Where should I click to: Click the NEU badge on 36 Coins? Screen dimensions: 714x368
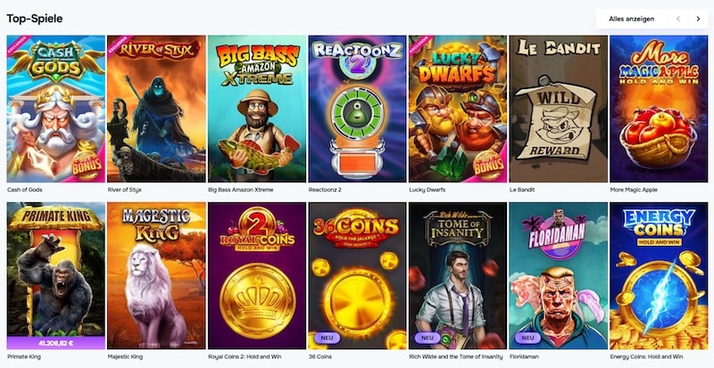pos(327,338)
